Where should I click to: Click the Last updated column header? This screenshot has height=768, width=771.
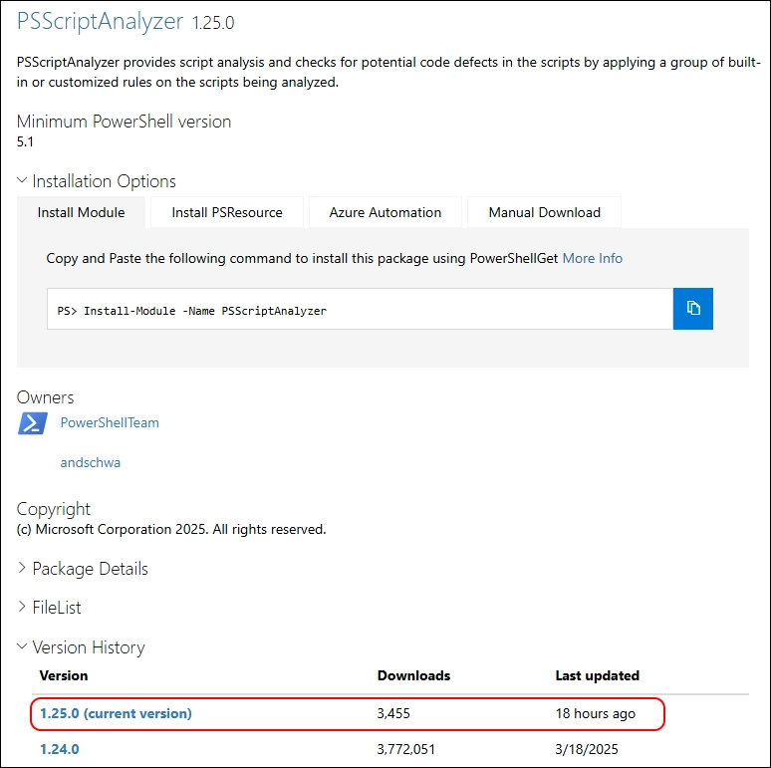pyautogui.click(x=597, y=675)
